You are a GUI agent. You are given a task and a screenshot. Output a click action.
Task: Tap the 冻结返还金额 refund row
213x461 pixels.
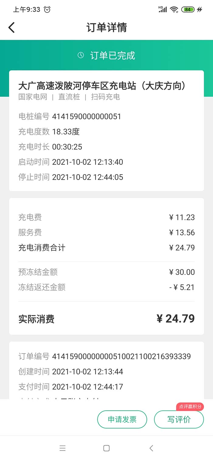pos(106,287)
